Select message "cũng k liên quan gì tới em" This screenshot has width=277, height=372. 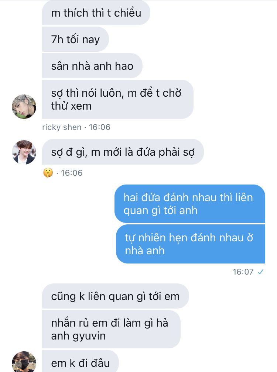115,296
